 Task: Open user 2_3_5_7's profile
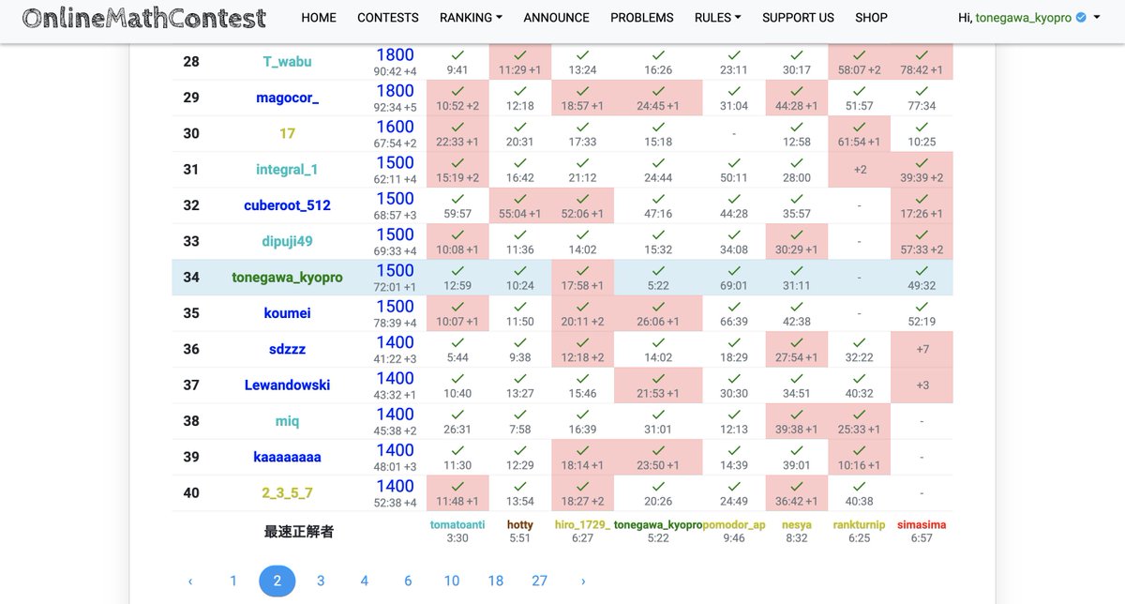287,492
